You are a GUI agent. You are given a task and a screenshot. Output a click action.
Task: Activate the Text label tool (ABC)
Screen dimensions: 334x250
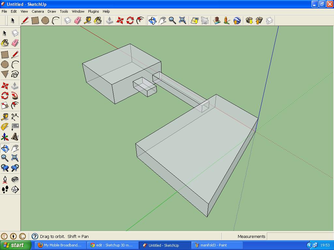pyautogui.click(x=15, y=127)
